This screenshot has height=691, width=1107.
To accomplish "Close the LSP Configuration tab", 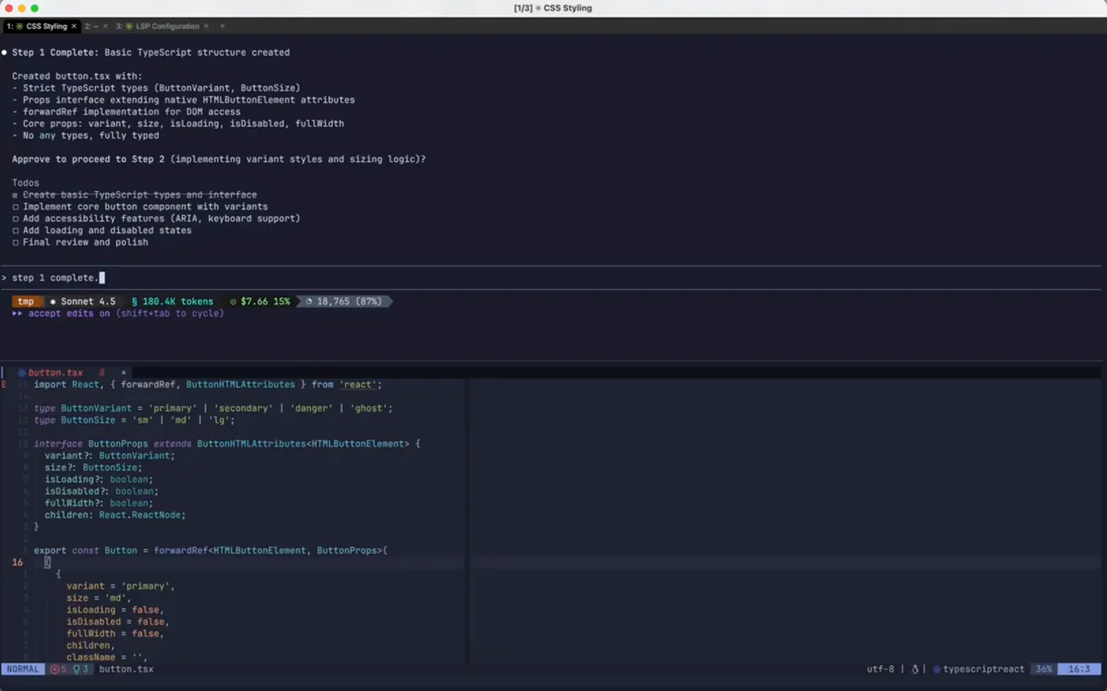I will point(206,26).
